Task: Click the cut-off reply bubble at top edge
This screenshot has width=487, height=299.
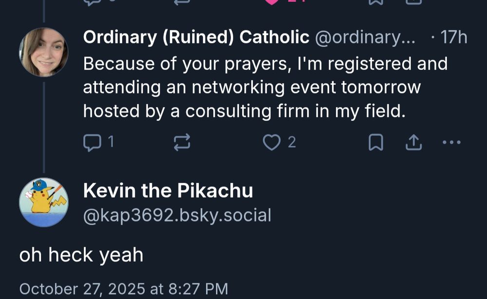Action: pyautogui.click(x=91, y=1)
